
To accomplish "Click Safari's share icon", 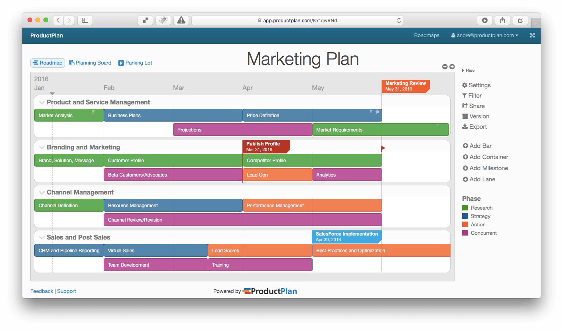I will point(503,20).
